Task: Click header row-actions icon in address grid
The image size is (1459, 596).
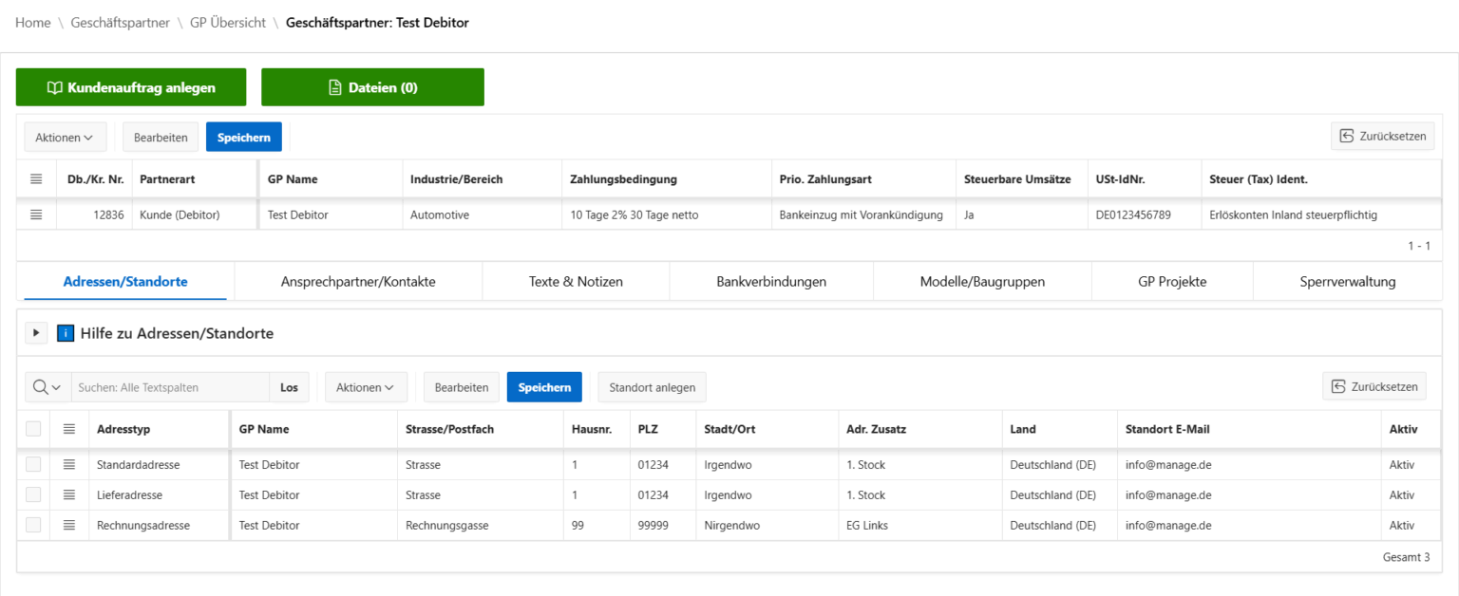Action: (68, 429)
